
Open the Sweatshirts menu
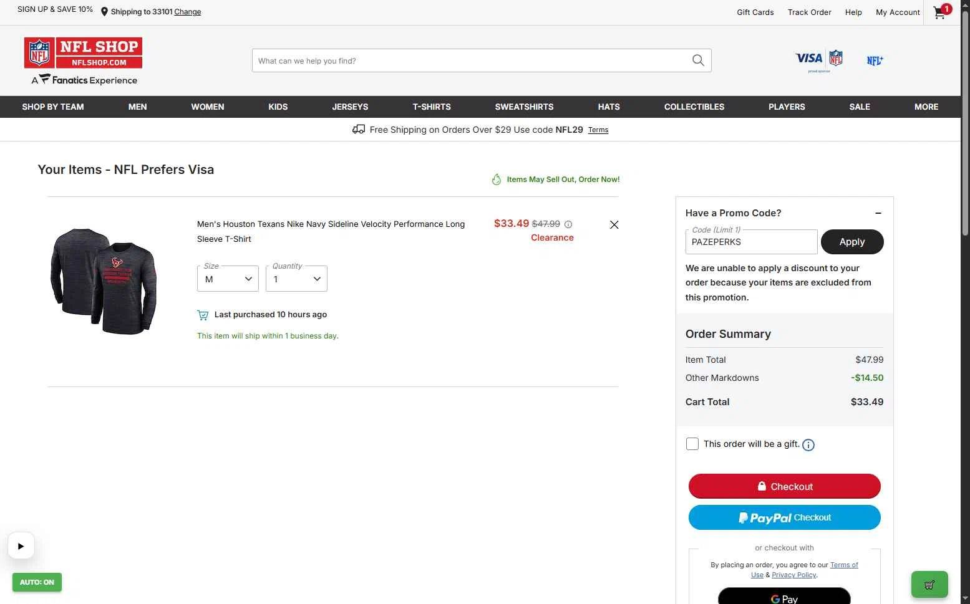[525, 107]
